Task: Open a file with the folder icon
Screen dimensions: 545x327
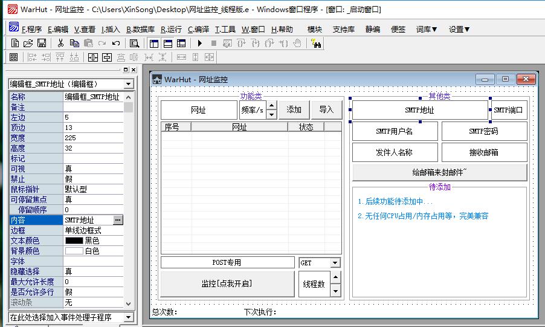Action: tap(28, 44)
